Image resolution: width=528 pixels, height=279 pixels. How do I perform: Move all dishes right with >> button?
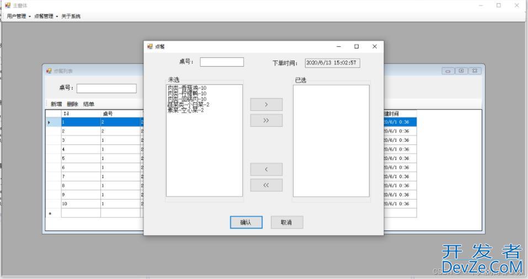[x=266, y=121]
